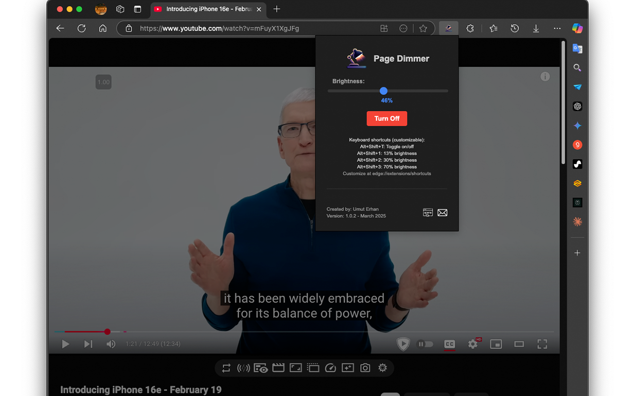This screenshot has width=635, height=396.
Task: Open the red circle 9 sidebar app
Action: 577,145
